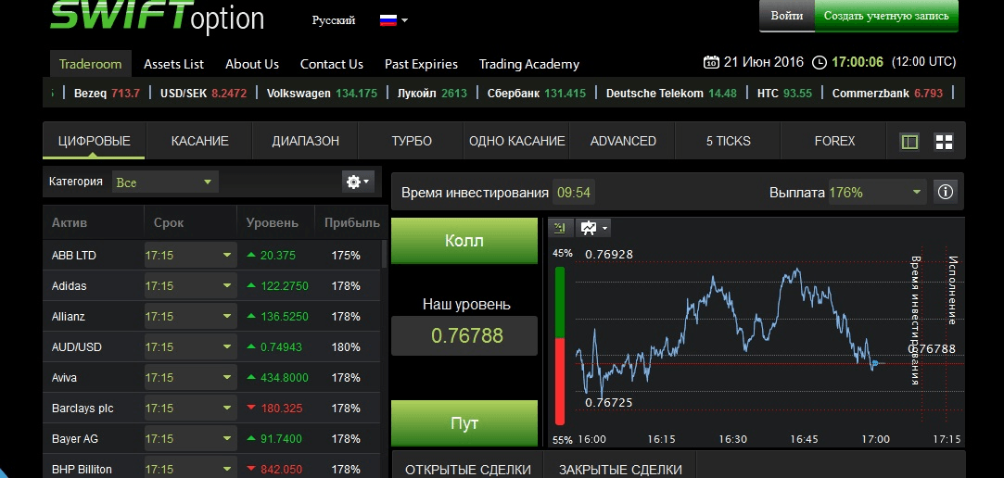This screenshot has width=1004, height=478.
Task: Click the price-scale chart tool icon
Action: pos(561,227)
